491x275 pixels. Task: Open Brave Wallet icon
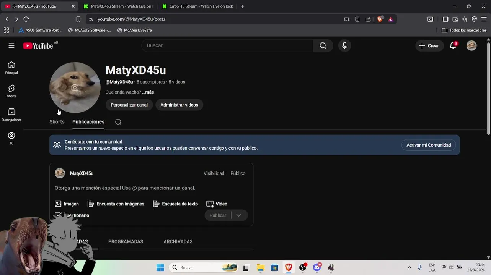pos(455,19)
